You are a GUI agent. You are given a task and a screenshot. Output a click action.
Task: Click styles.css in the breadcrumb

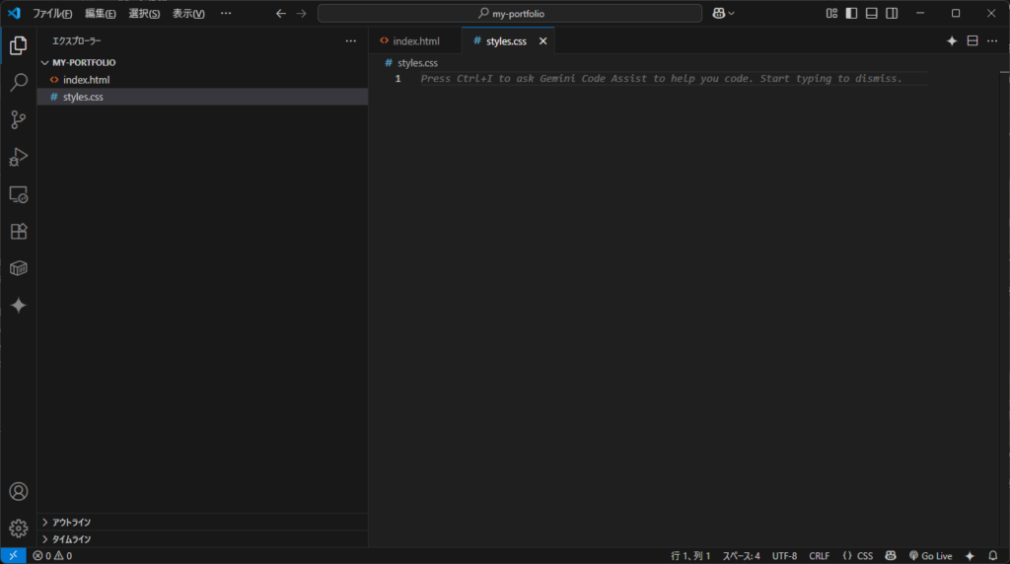click(x=417, y=62)
